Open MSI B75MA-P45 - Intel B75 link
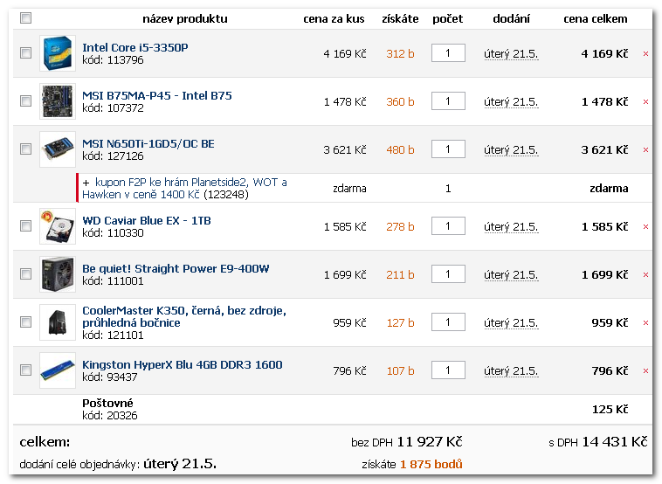 [157, 96]
